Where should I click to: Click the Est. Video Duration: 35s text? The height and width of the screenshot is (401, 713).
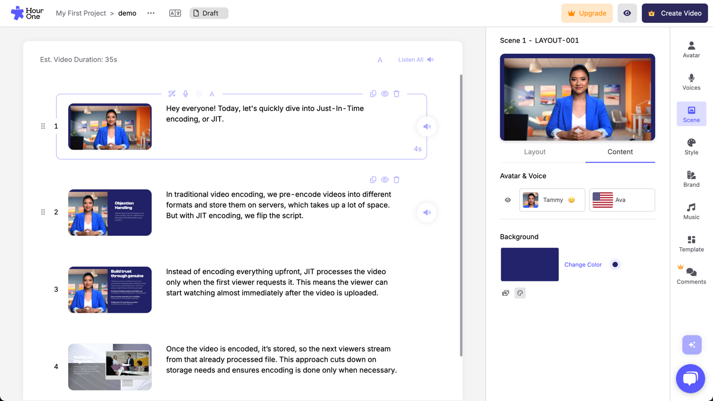tap(79, 59)
